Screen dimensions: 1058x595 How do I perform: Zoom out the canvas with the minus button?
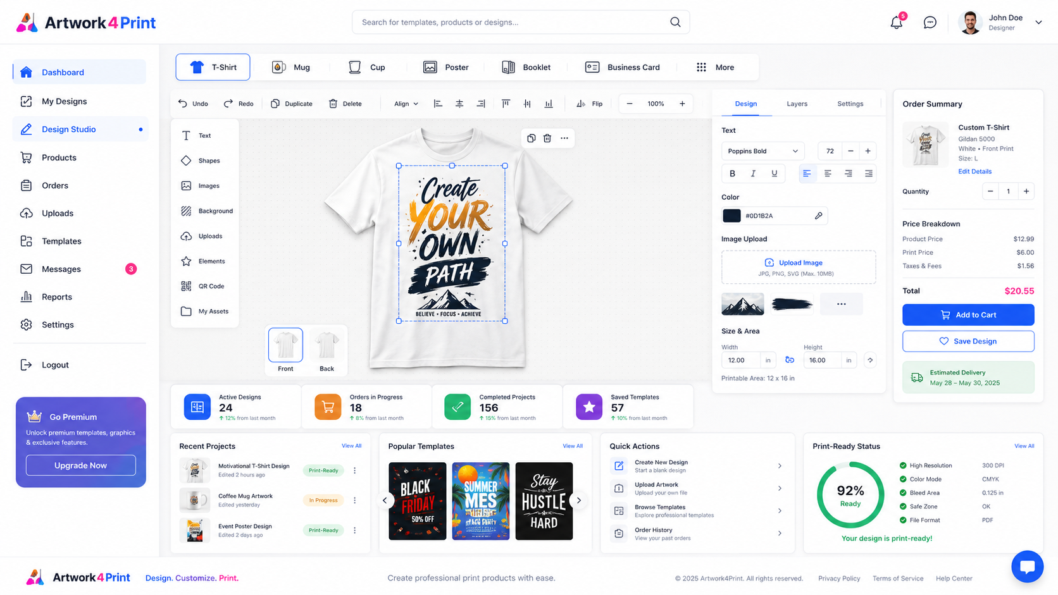coord(630,104)
